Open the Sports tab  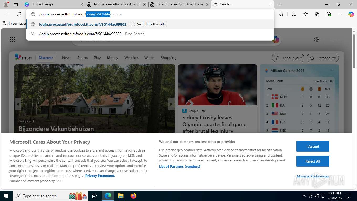[82, 58]
